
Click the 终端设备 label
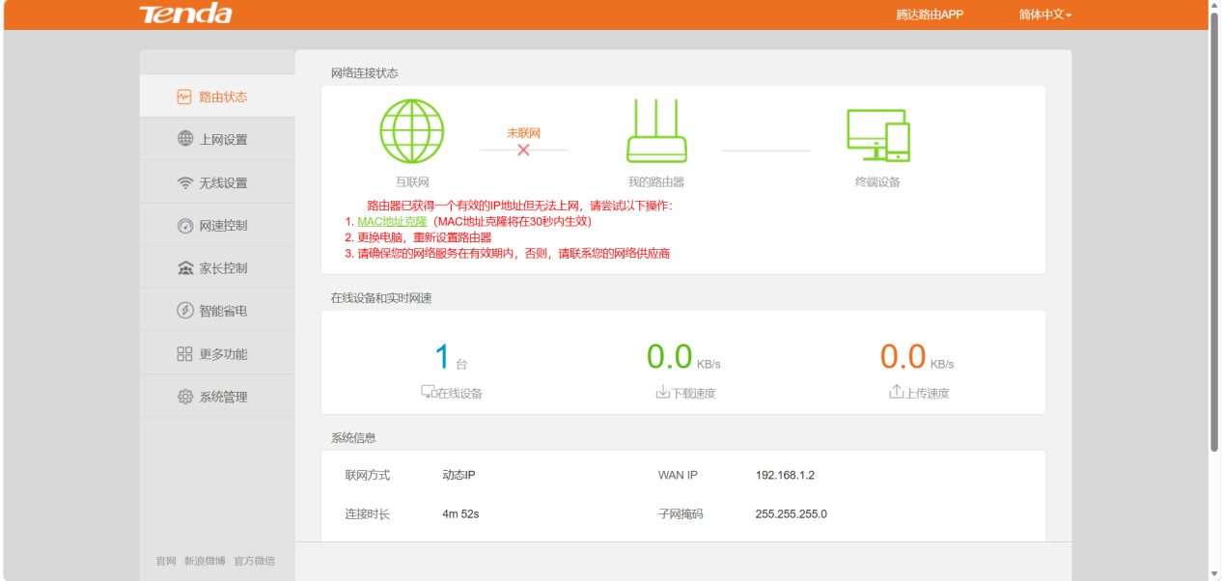[x=877, y=181]
